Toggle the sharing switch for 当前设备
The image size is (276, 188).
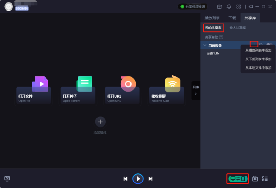click(x=270, y=45)
